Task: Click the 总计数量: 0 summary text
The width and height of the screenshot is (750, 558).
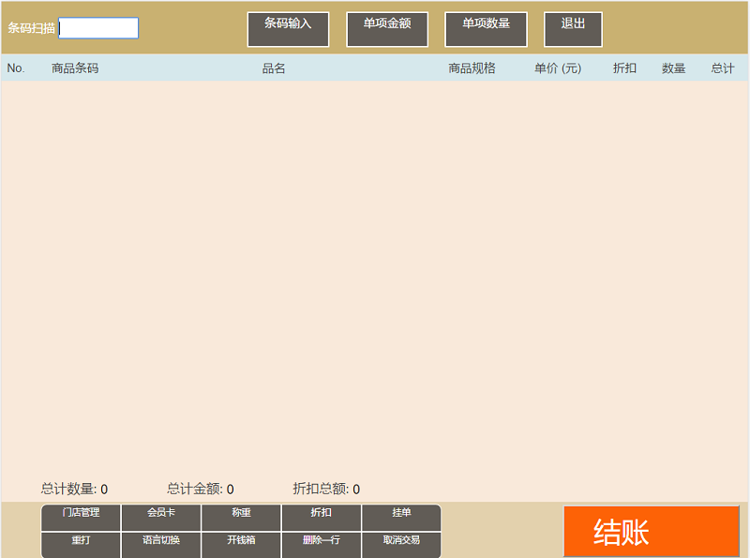Action: 74,489
